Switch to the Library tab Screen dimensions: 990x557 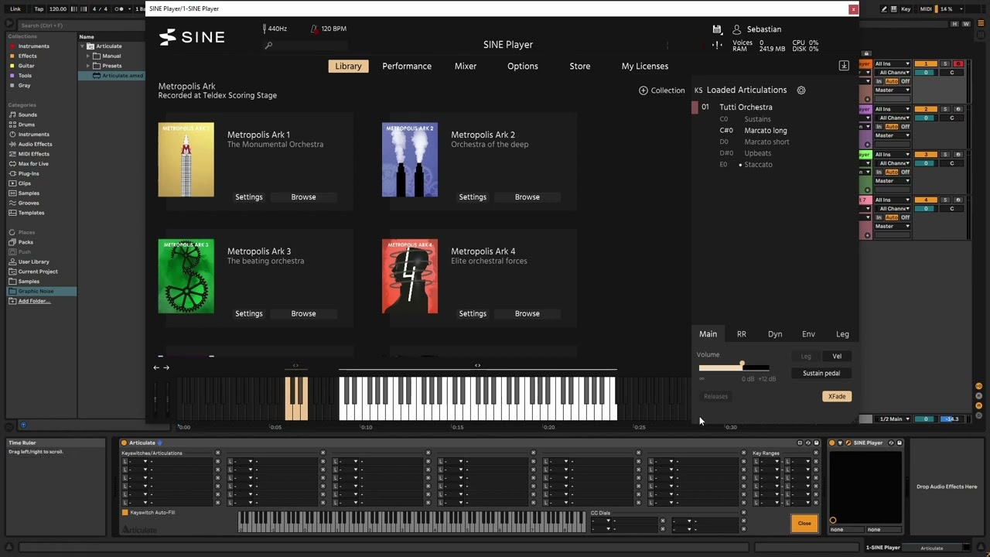tap(348, 67)
